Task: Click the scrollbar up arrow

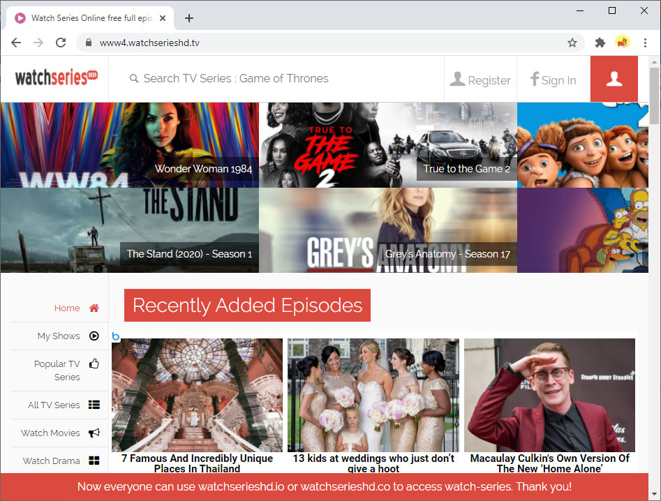Action: (654, 62)
